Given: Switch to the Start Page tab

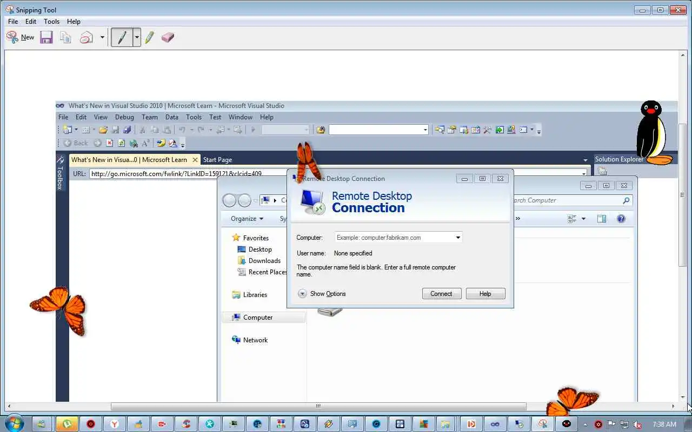Looking at the screenshot, I should point(217,160).
